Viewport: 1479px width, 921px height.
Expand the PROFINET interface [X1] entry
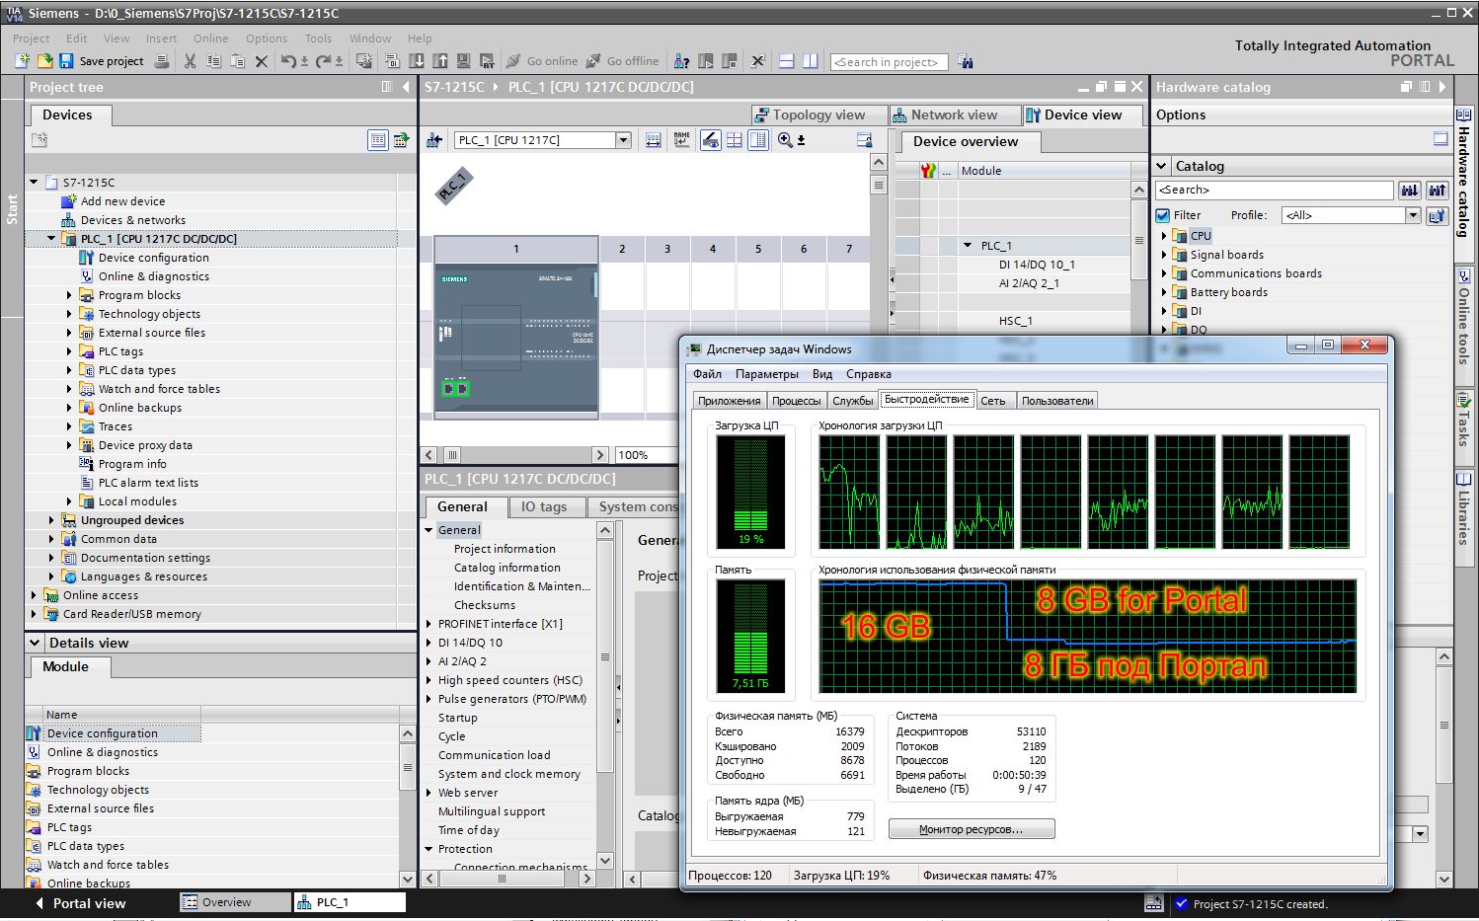pyautogui.click(x=429, y=624)
